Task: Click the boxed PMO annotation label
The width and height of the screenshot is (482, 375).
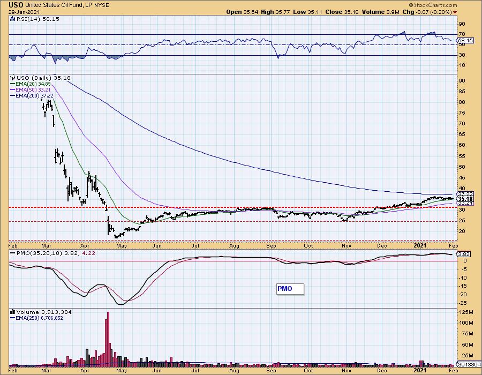Action: [290, 289]
